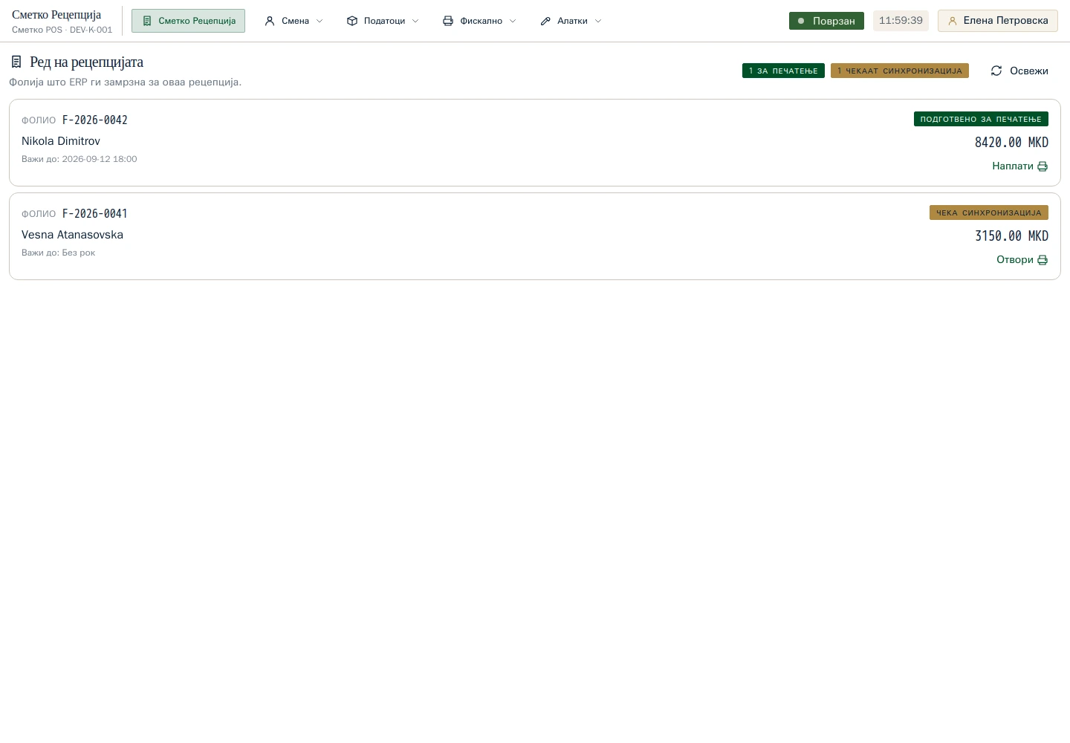Viewport: 1070px width, 743px height.
Task: Click Отвори for folio F-2026-0041
Action: point(1022,260)
